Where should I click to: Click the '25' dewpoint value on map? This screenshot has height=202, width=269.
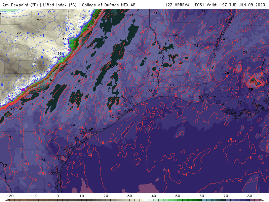pyautogui.click(x=39, y=20)
